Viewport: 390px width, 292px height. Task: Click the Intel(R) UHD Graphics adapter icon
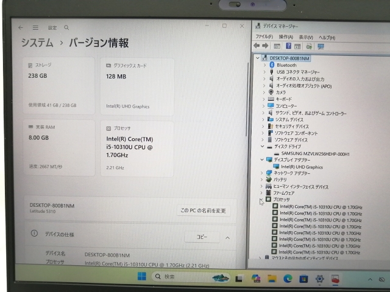point(276,167)
